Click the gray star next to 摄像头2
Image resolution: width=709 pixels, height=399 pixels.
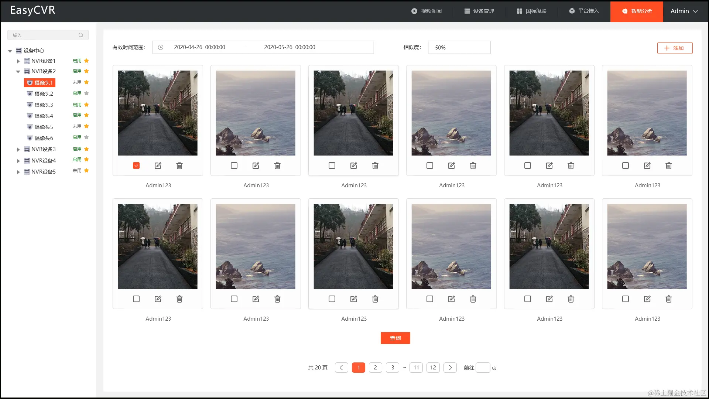pyautogui.click(x=86, y=93)
